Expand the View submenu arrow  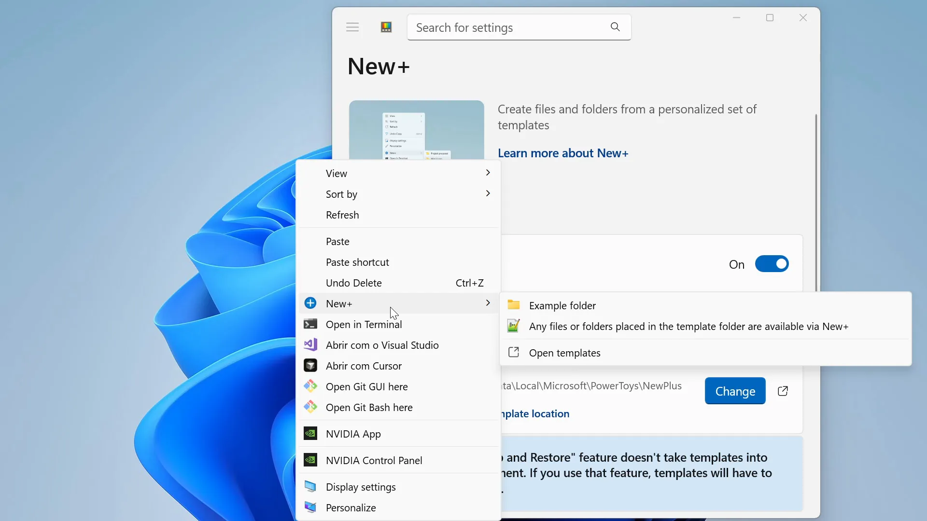coord(488,173)
